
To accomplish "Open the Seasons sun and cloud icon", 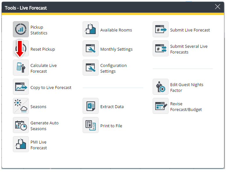I will (21, 106).
